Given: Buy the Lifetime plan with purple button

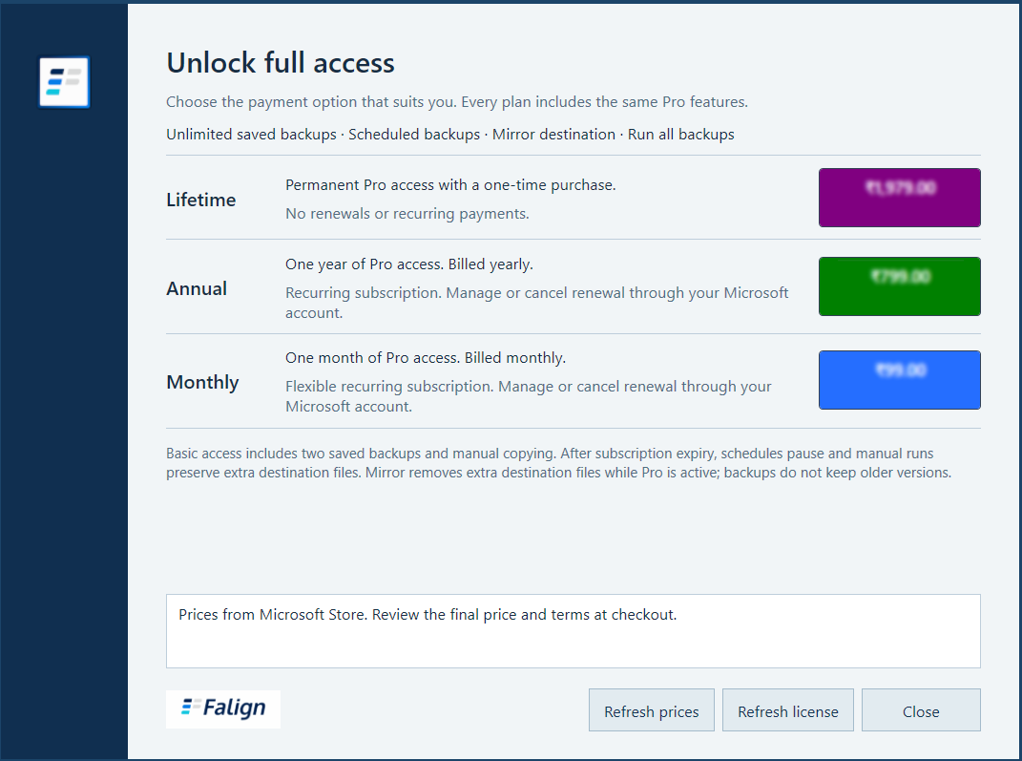Looking at the screenshot, I should point(900,198).
